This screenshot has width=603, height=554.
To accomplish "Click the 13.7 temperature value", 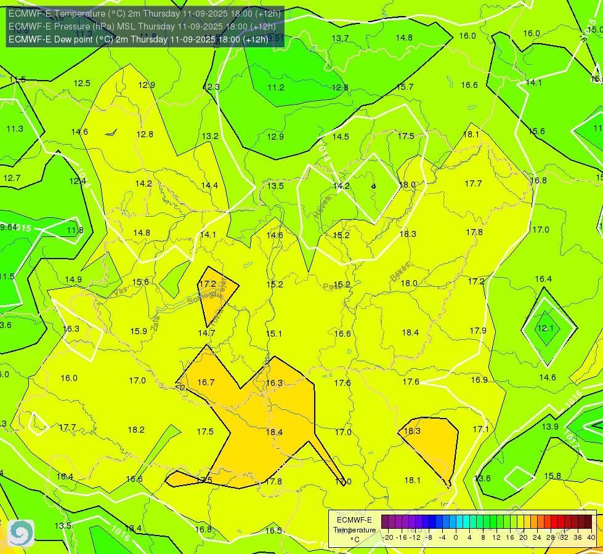I will click(340, 38).
